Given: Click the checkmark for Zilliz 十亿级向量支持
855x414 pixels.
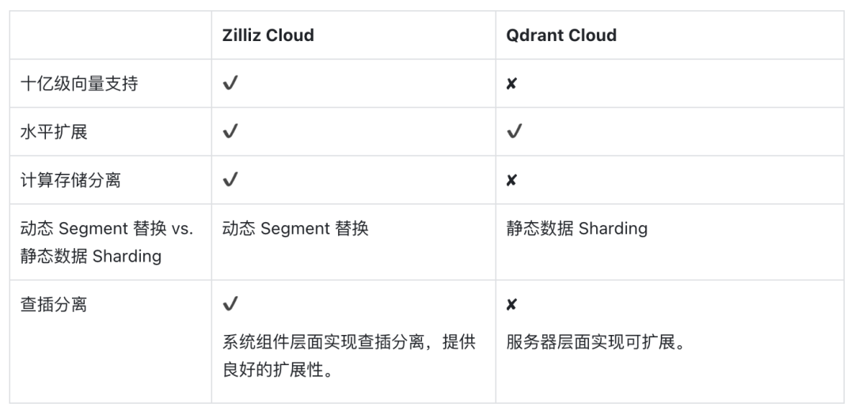Looking at the screenshot, I should tap(230, 84).
